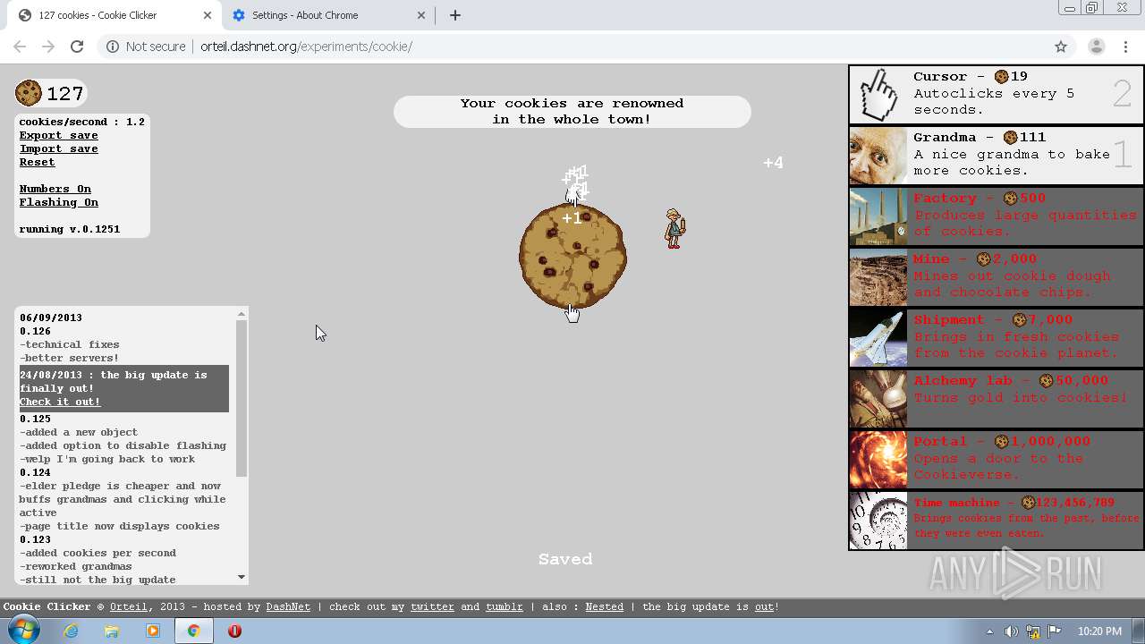Click the Export save link
The height and width of the screenshot is (644, 1145).
click(x=59, y=135)
